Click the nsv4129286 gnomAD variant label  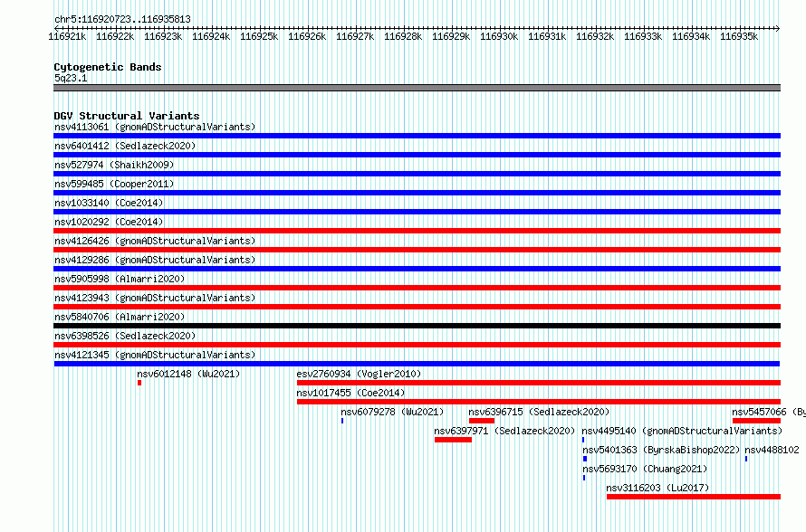pos(155,260)
